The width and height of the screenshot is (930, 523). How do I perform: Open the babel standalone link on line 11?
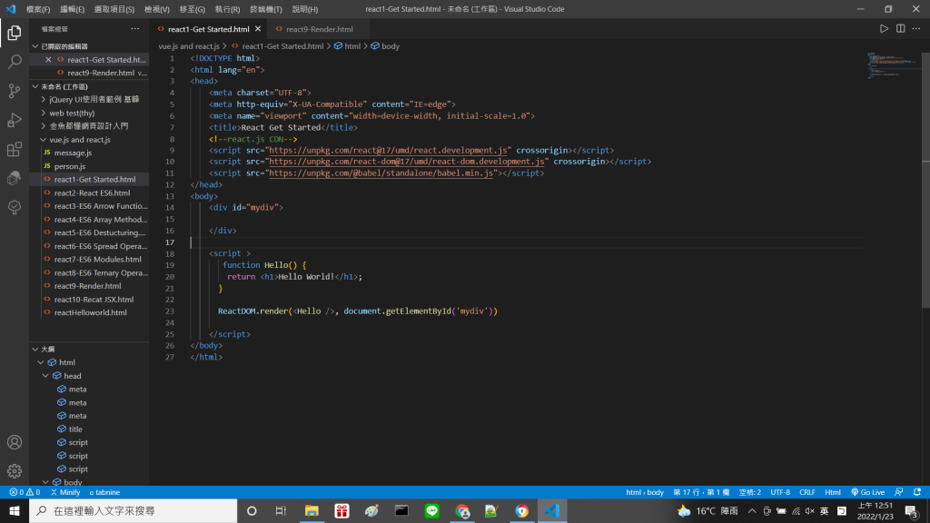[x=381, y=173]
